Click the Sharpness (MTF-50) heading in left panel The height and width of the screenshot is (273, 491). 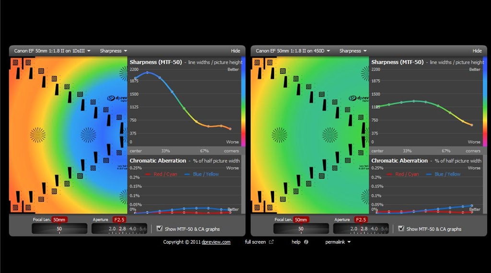coord(156,62)
